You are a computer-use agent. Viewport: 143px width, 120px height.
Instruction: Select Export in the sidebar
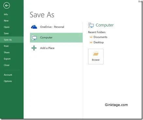pyautogui.click(x=7, y=59)
